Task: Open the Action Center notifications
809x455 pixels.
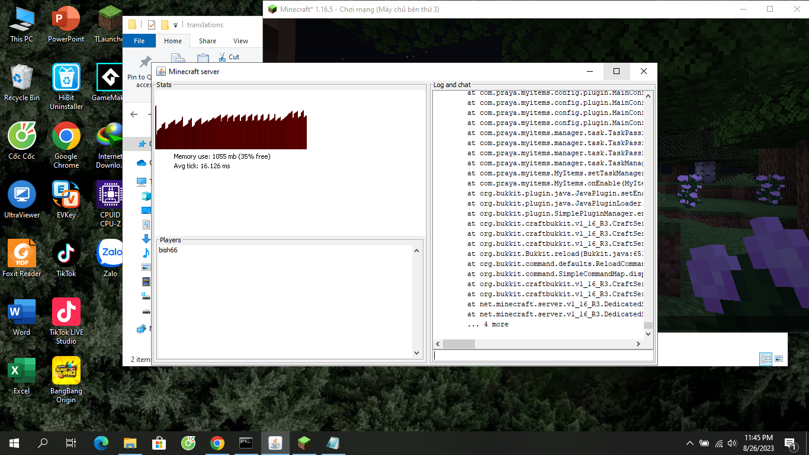Action: click(x=790, y=443)
